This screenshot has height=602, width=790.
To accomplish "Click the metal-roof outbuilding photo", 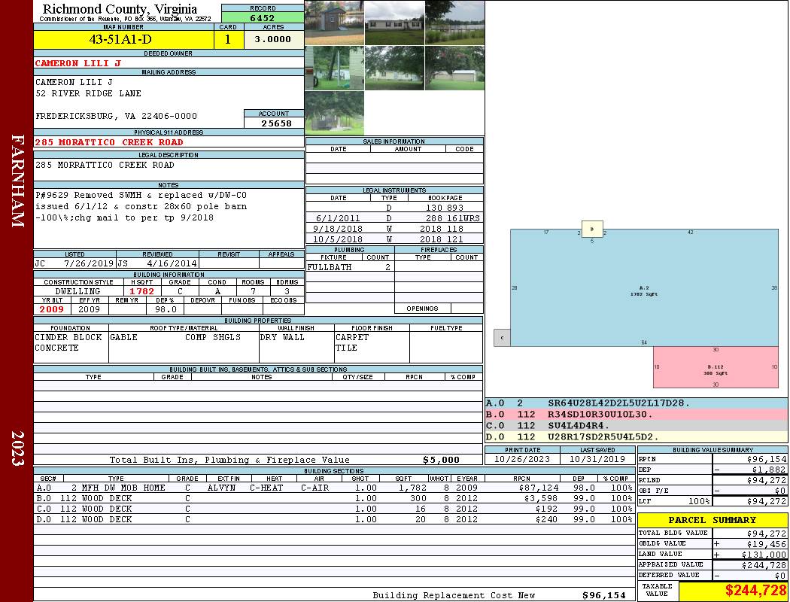I will coord(454,68).
